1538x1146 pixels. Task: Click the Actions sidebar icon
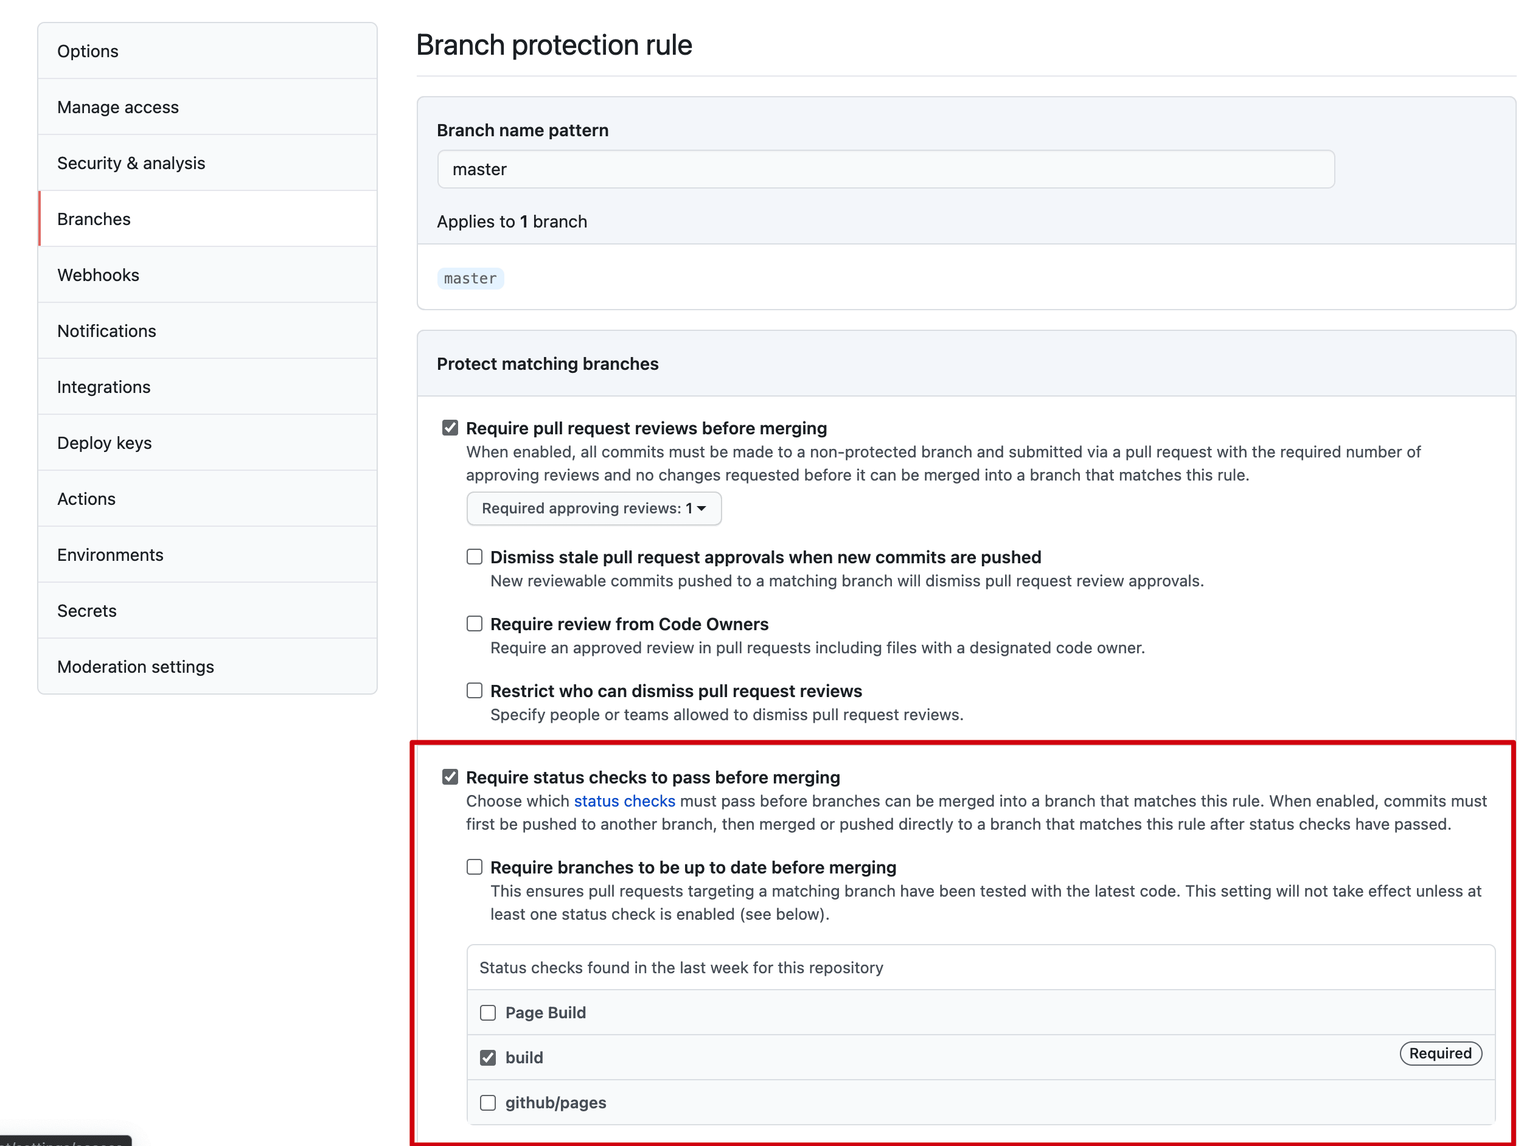pos(86,498)
